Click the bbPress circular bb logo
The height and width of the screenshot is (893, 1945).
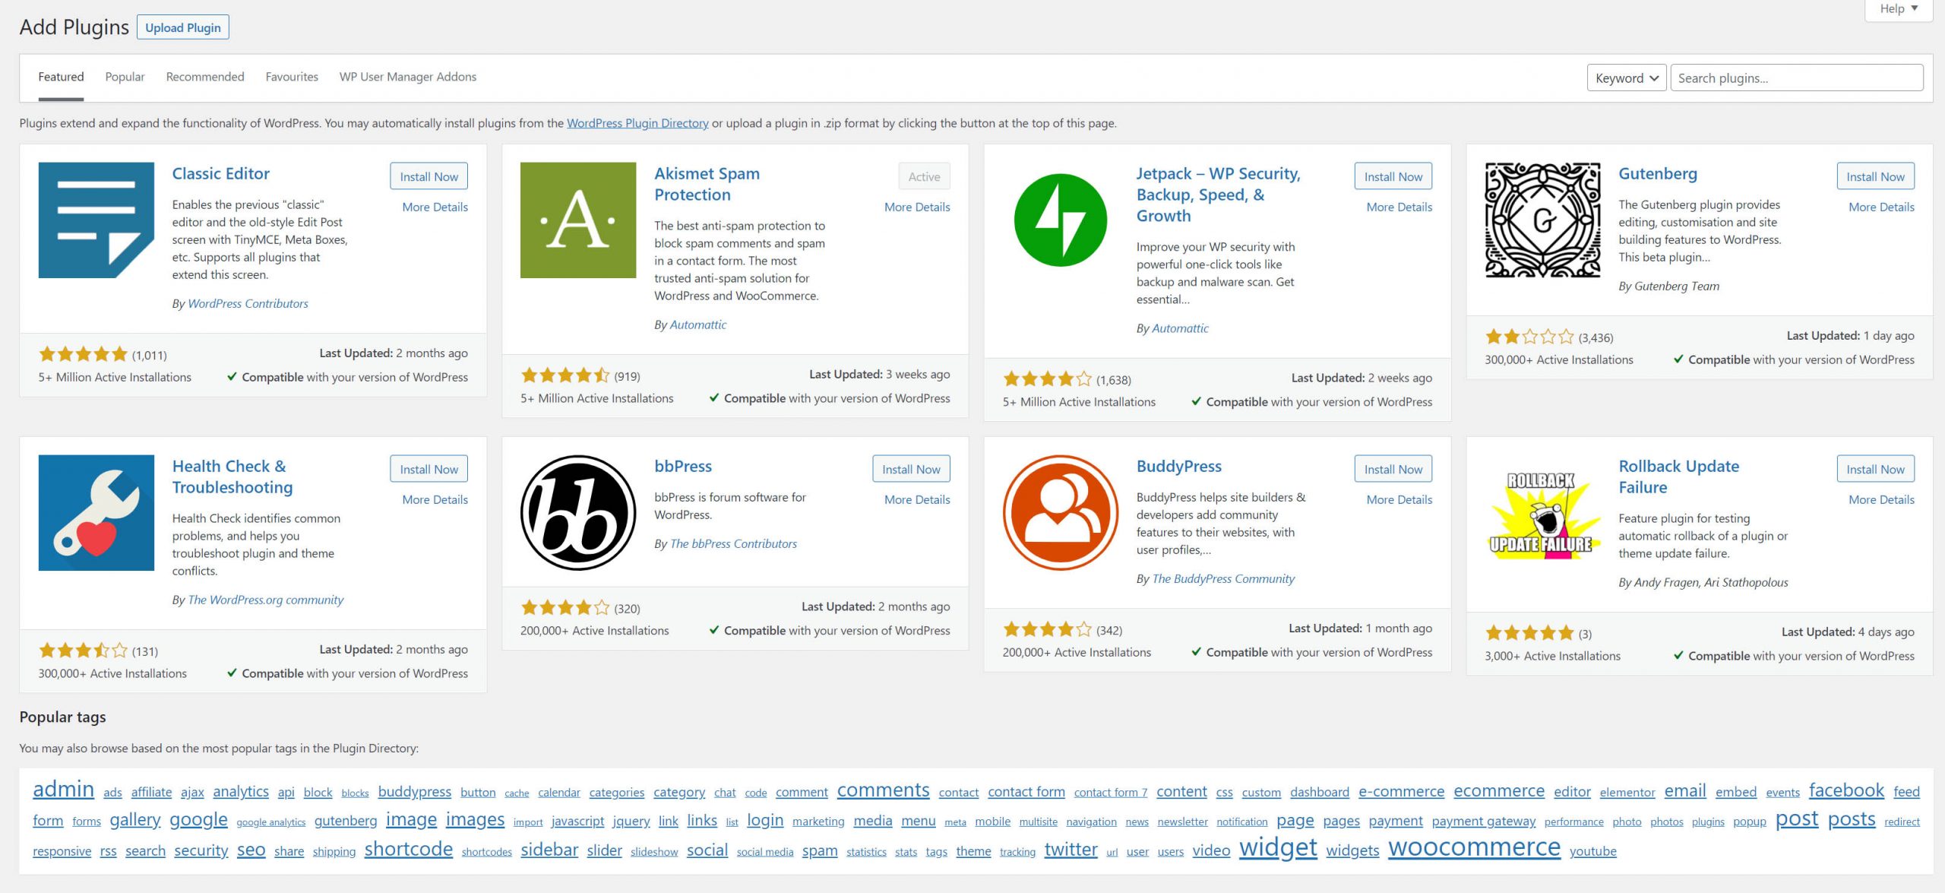click(x=578, y=513)
